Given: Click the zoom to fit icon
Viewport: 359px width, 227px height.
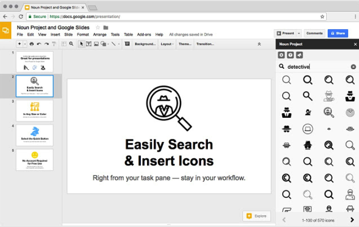Looking at the screenshot, I should click(x=64, y=44).
